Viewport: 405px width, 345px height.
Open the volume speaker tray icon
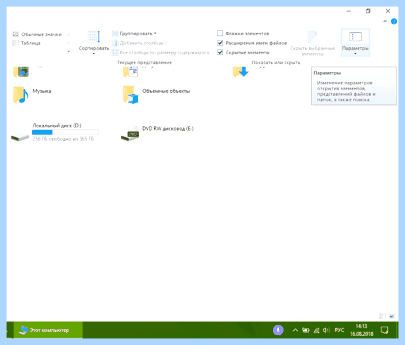pos(326,330)
